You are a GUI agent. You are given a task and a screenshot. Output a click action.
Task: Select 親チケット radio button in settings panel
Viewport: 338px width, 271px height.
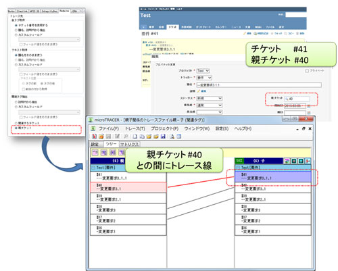[x=16, y=128]
